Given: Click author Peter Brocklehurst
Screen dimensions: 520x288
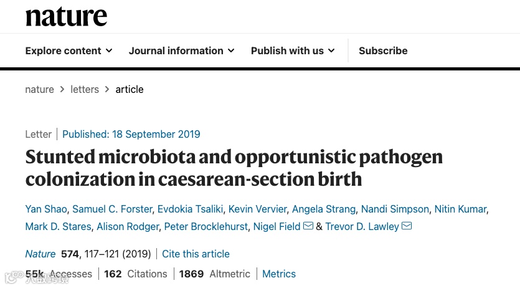Looking at the screenshot, I should click(207, 226).
